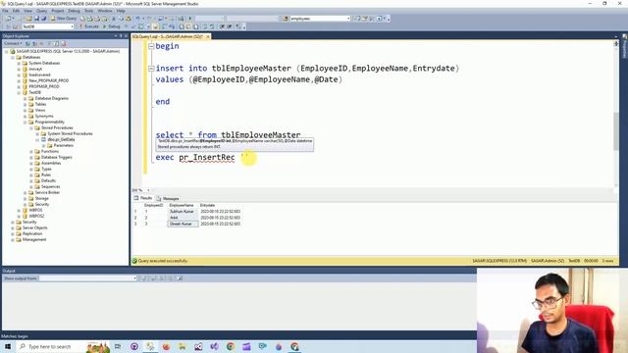Collapse the Databases node
The width and height of the screenshot is (628, 353).
13,57
